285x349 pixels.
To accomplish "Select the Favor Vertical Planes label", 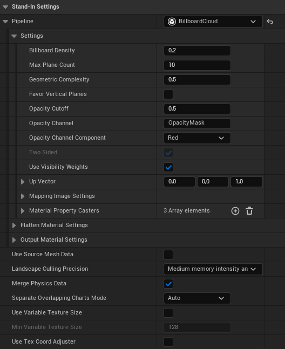I will [x=58, y=94].
